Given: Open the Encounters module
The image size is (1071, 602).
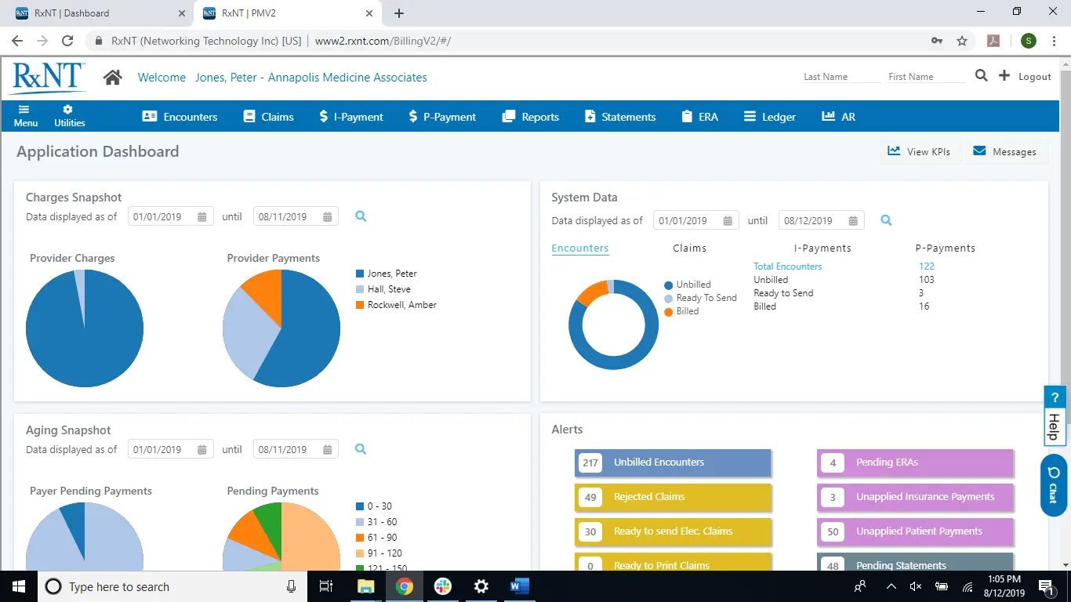Looking at the screenshot, I should (x=179, y=116).
